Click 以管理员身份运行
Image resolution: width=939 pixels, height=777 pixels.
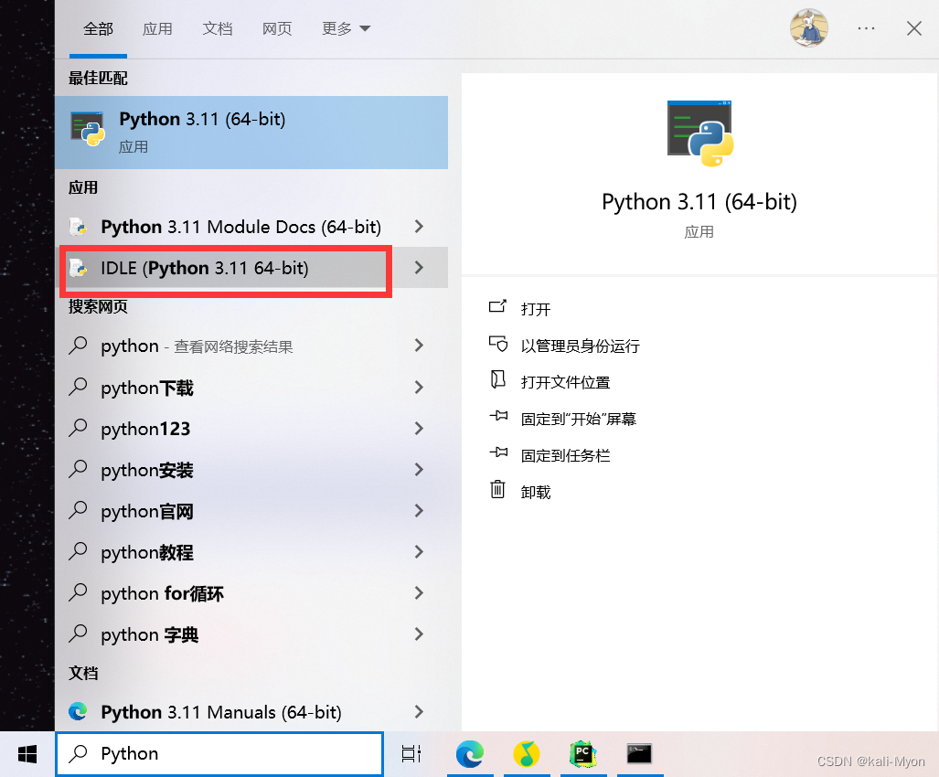coord(581,346)
